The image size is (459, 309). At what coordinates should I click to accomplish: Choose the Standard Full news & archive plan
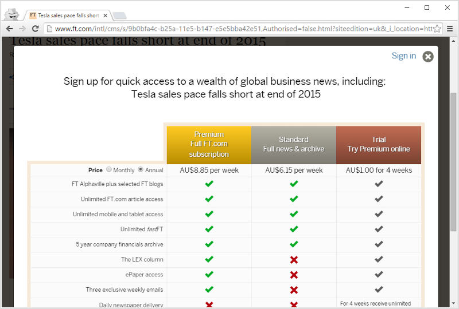pyautogui.click(x=294, y=145)
